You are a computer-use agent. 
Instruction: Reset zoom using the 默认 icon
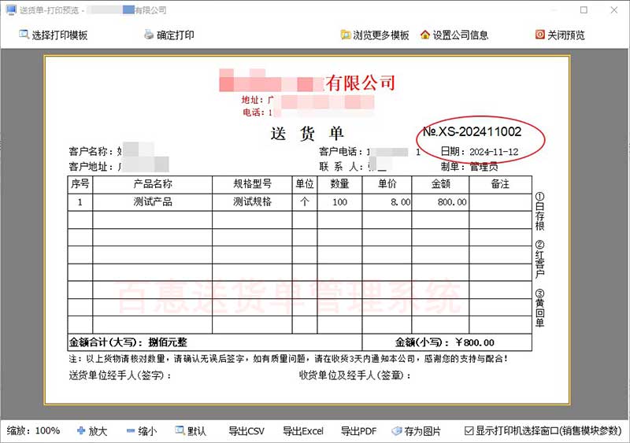pyautogui.click(x=180, y=431)
